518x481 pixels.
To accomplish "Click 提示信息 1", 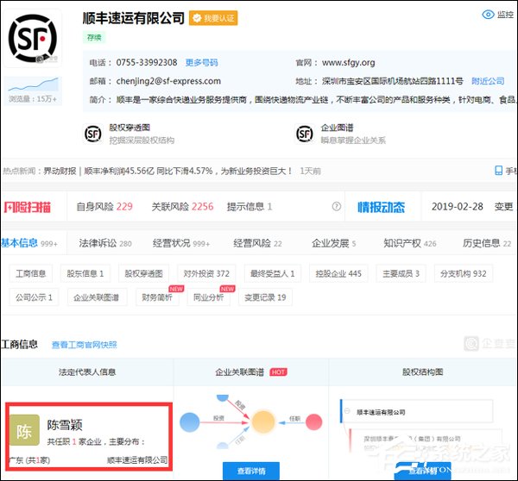I will click(250, 207).
